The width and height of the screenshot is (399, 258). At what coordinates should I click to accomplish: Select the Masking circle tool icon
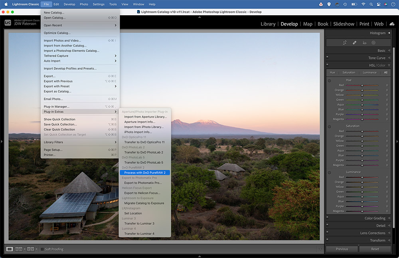373,43
